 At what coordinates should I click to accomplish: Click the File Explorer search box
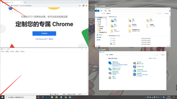point(166,14)
